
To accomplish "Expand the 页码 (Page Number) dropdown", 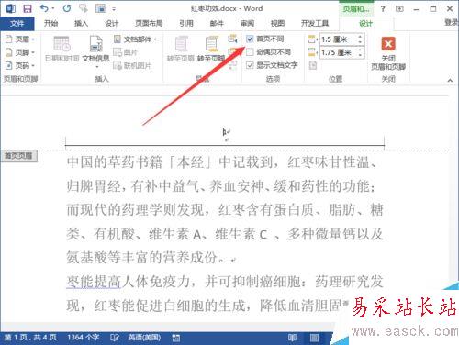I will pos(20,65).
